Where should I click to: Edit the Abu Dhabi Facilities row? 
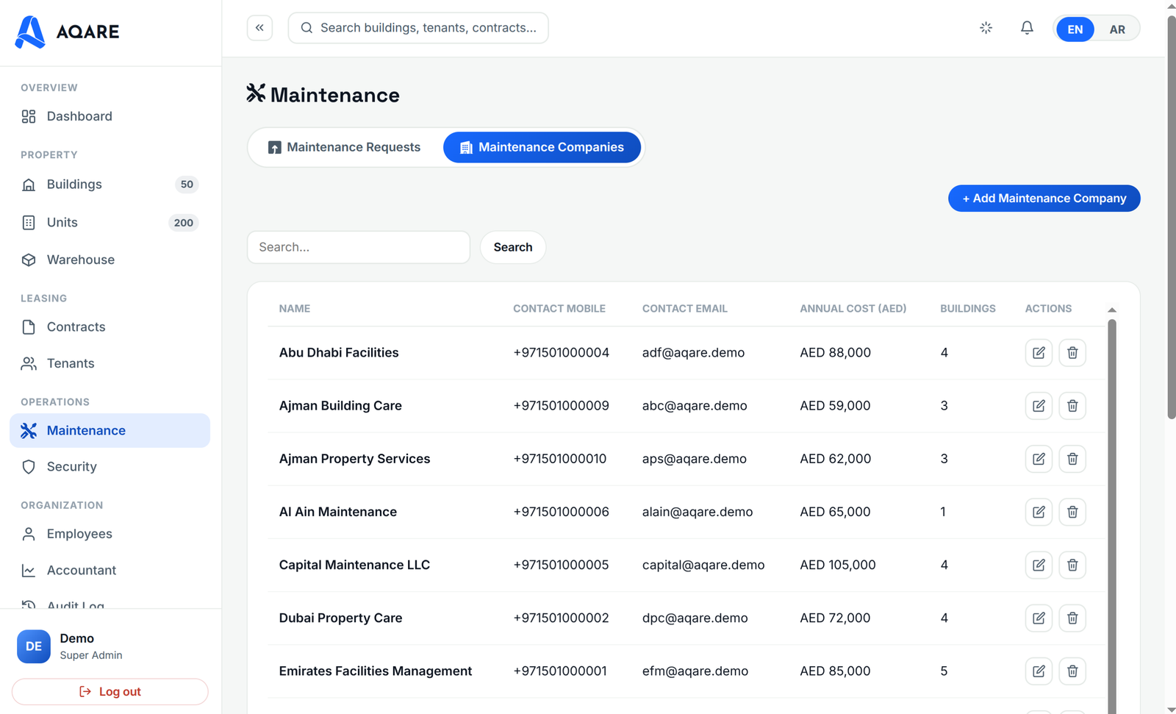[x=1039, y=353]
